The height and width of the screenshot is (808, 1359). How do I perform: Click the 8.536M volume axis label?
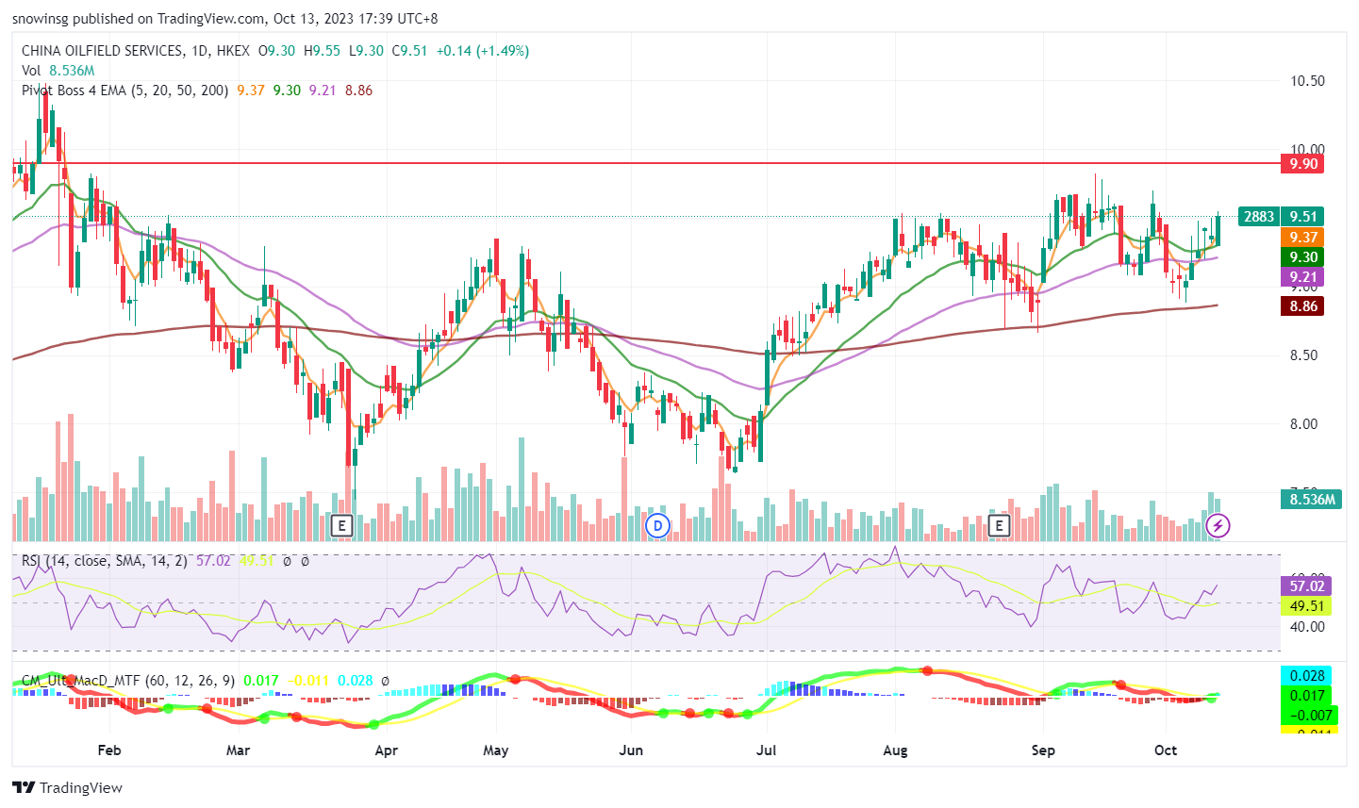click(x=1311, y=499)
